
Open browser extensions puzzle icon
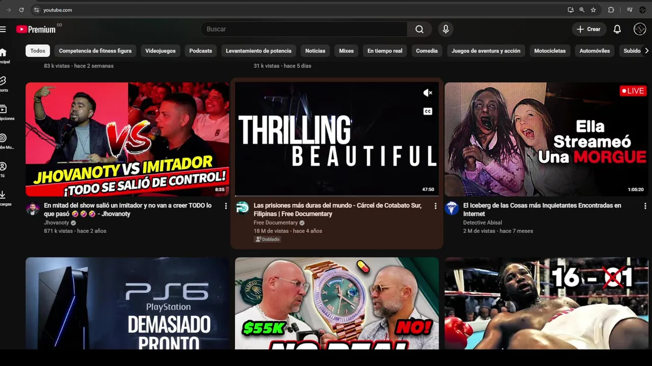click(611, 10)
